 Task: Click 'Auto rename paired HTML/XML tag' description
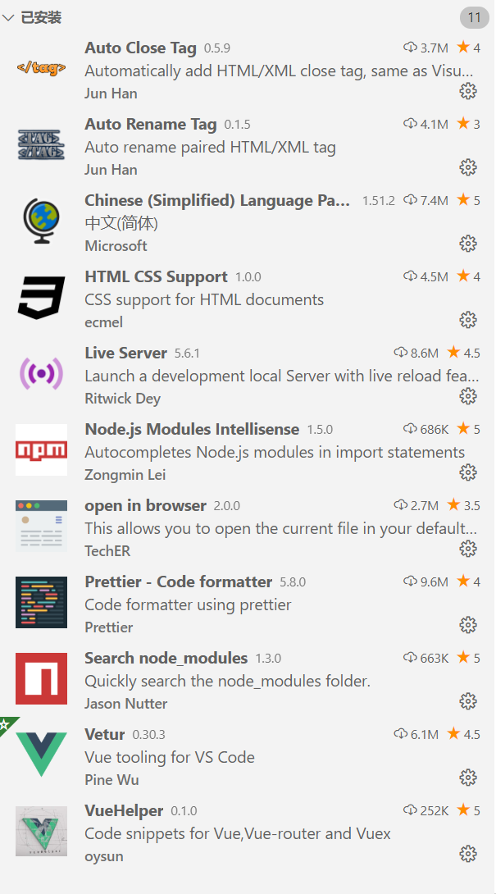point(211,148)
